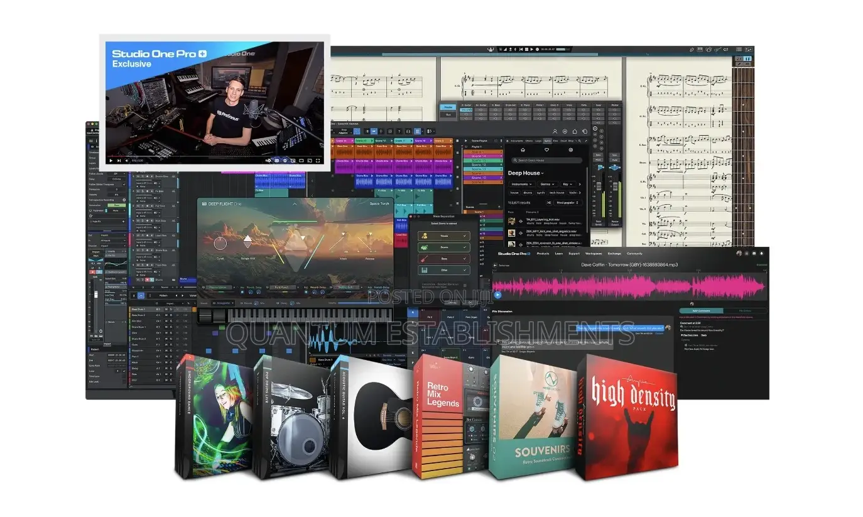Screen dimensions: 863x517
Task: Open notifications bell on Studio One Pro+ site
Action: [x=762, y=253]
